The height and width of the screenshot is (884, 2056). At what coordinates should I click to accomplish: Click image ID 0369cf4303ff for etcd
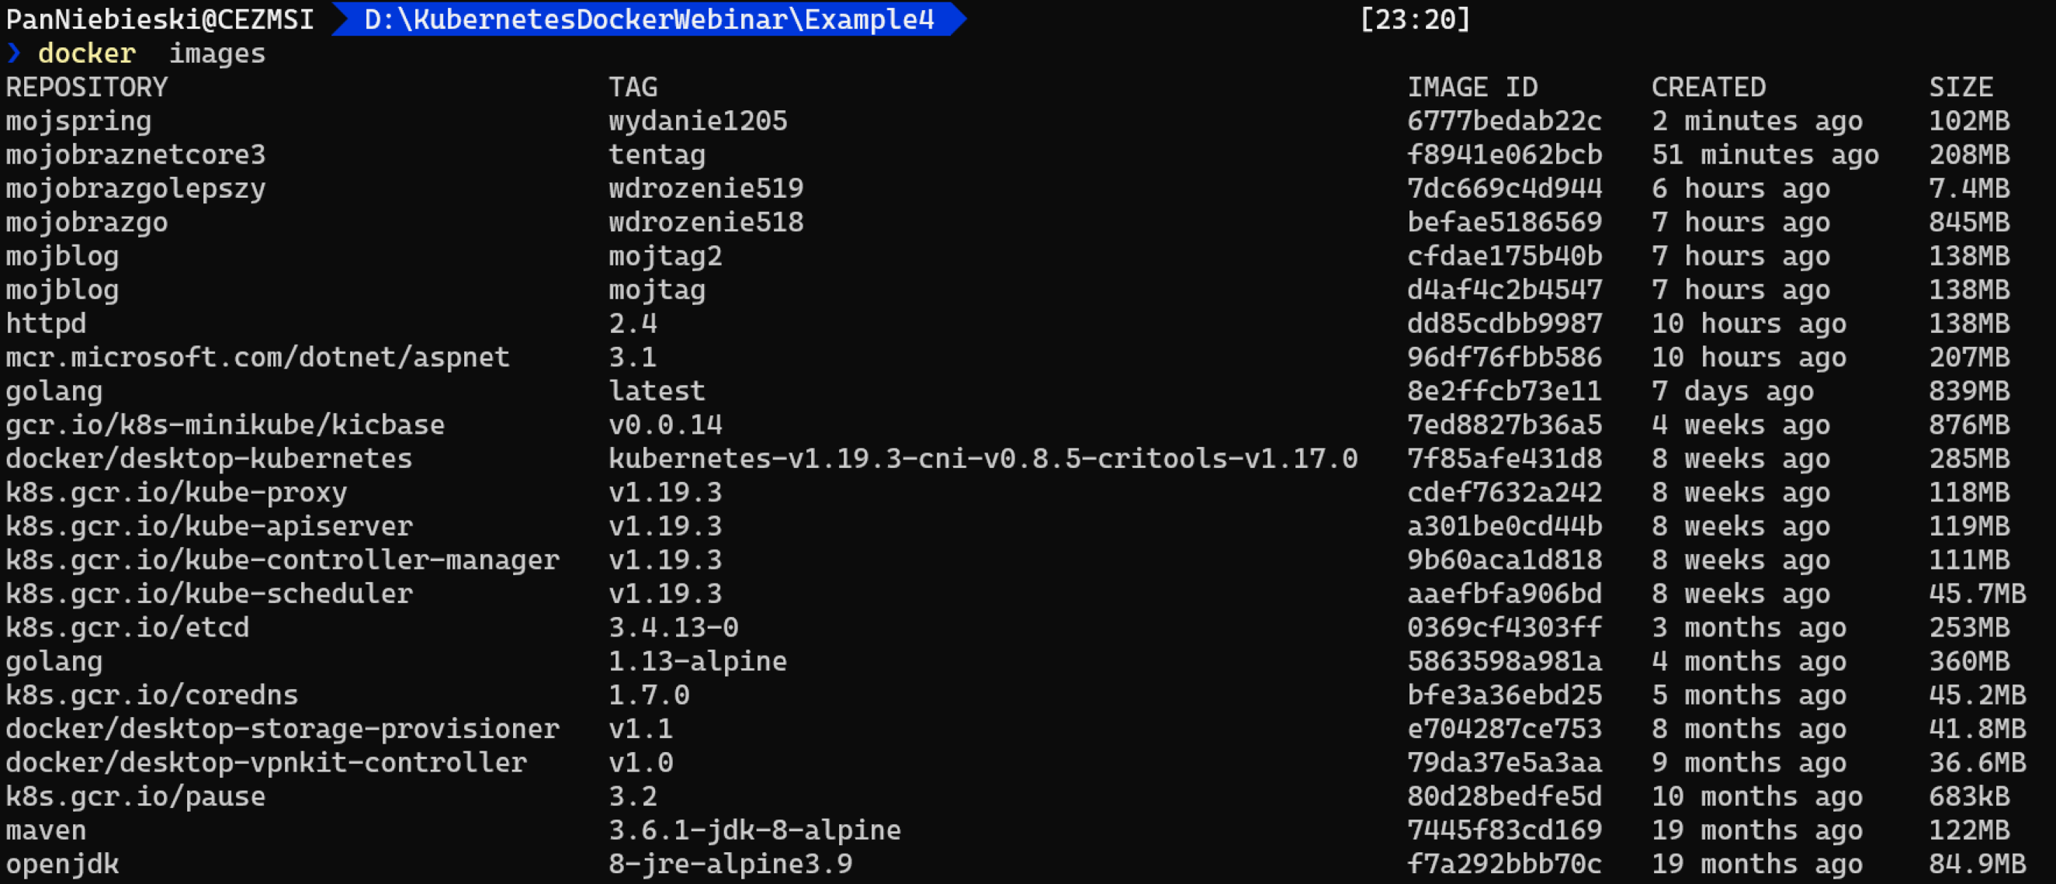pos(1504,628)
